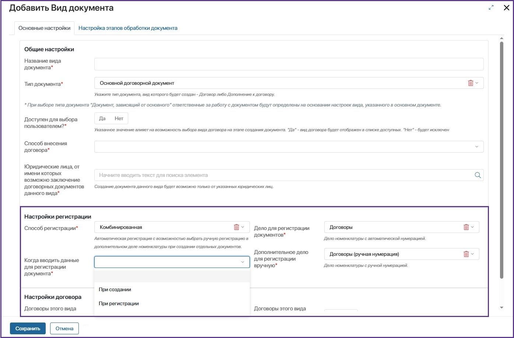Choose При создании from the dropdown list
The height and width of the screenshot is (338, 514).
[115, 289]
